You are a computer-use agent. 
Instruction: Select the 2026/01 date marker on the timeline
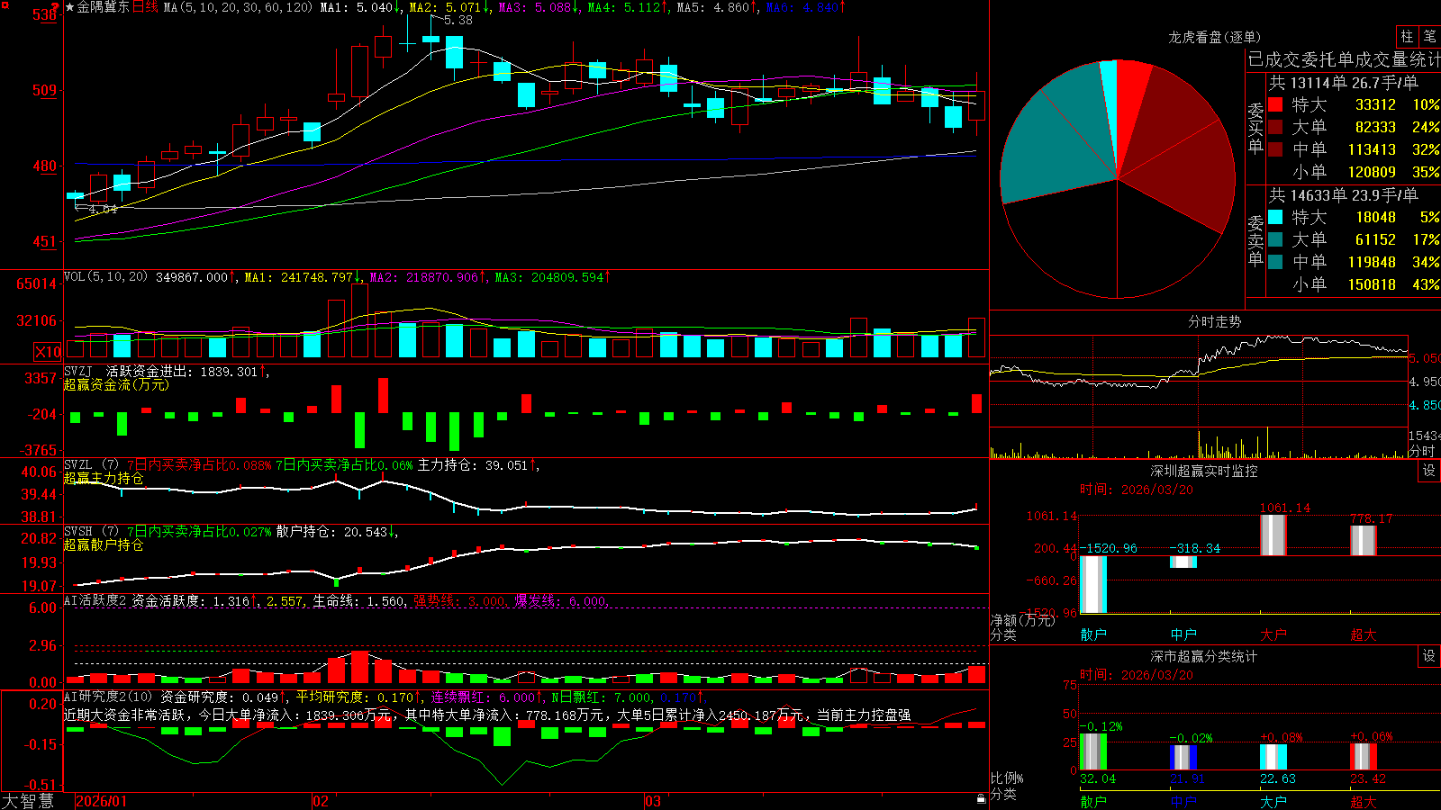[102, 801]
